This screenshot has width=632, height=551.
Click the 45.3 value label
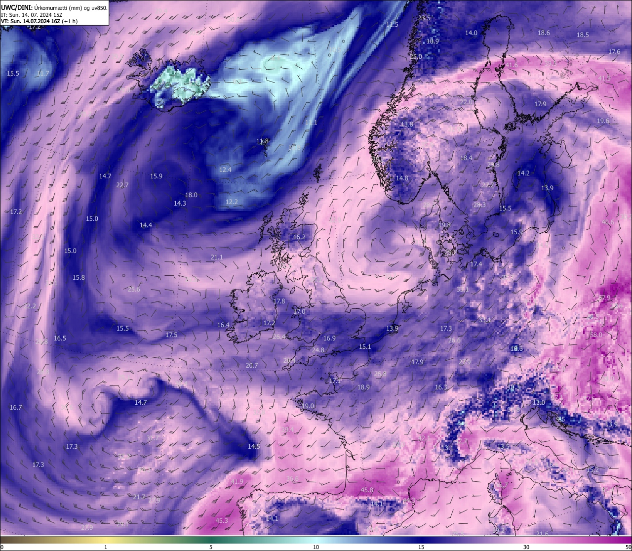coord(222,521)
